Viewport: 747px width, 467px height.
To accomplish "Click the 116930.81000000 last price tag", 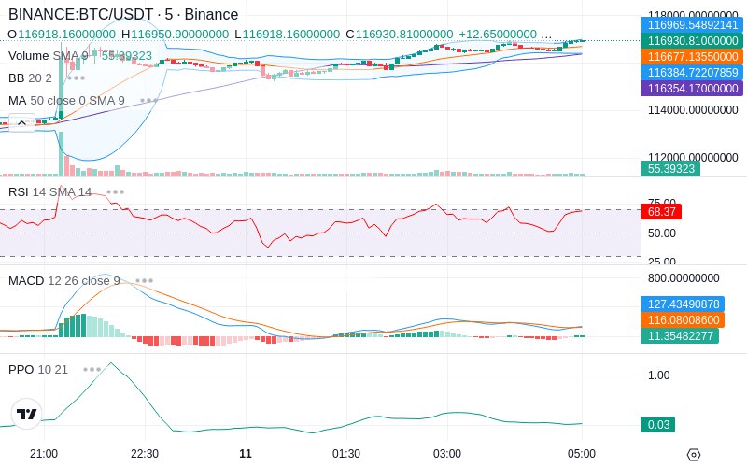I will point(692,40).
